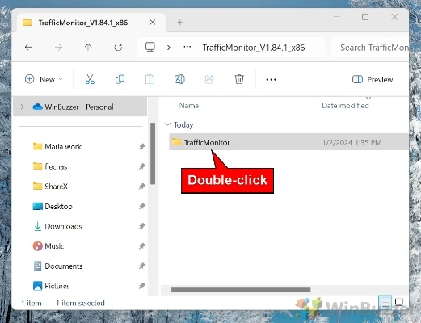Show hidden path segments via ellipsis
Viewport: 421px width, 323px height.
click(187, 47)
